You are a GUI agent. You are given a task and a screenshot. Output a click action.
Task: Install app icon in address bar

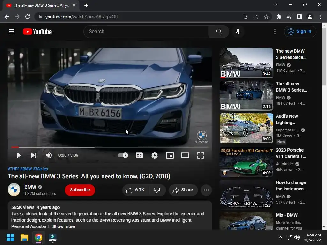pyautogui.click(x=246, y=17)
